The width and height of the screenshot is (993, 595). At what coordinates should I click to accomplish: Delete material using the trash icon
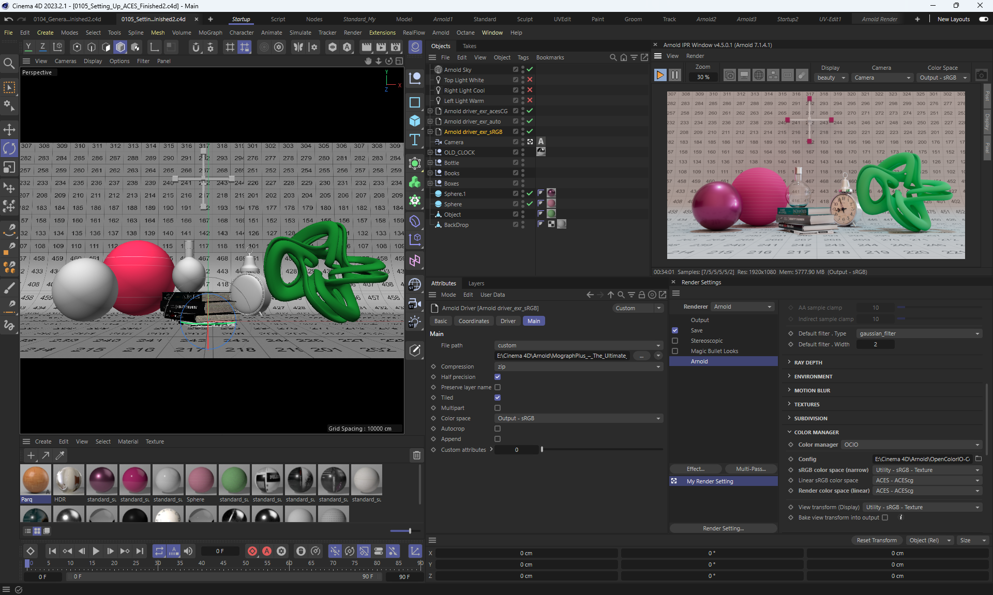[416, 455]
